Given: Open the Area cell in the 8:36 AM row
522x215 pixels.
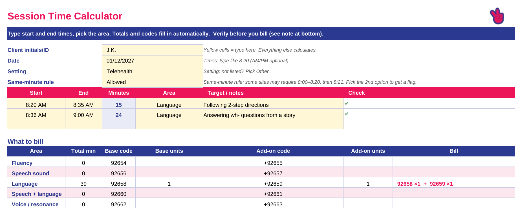Looking at the screenshot, I should (169, 114).
